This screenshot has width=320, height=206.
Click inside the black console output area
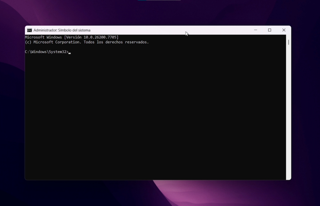pyautogui.click(x=156, y=110)
